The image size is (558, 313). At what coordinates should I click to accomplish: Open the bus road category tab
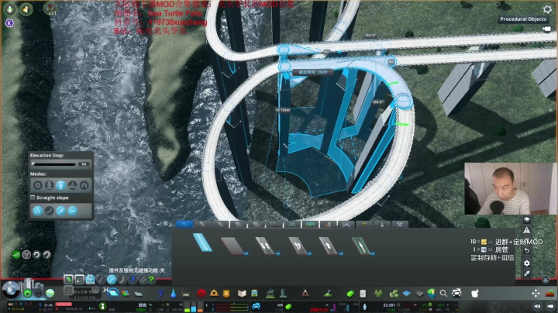tap(310, 224)
